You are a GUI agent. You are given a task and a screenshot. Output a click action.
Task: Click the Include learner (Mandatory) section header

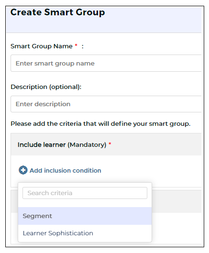(106, 144)
